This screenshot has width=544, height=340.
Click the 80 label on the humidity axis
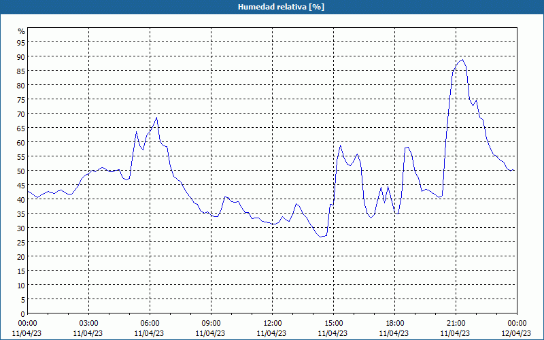(21, 85)
